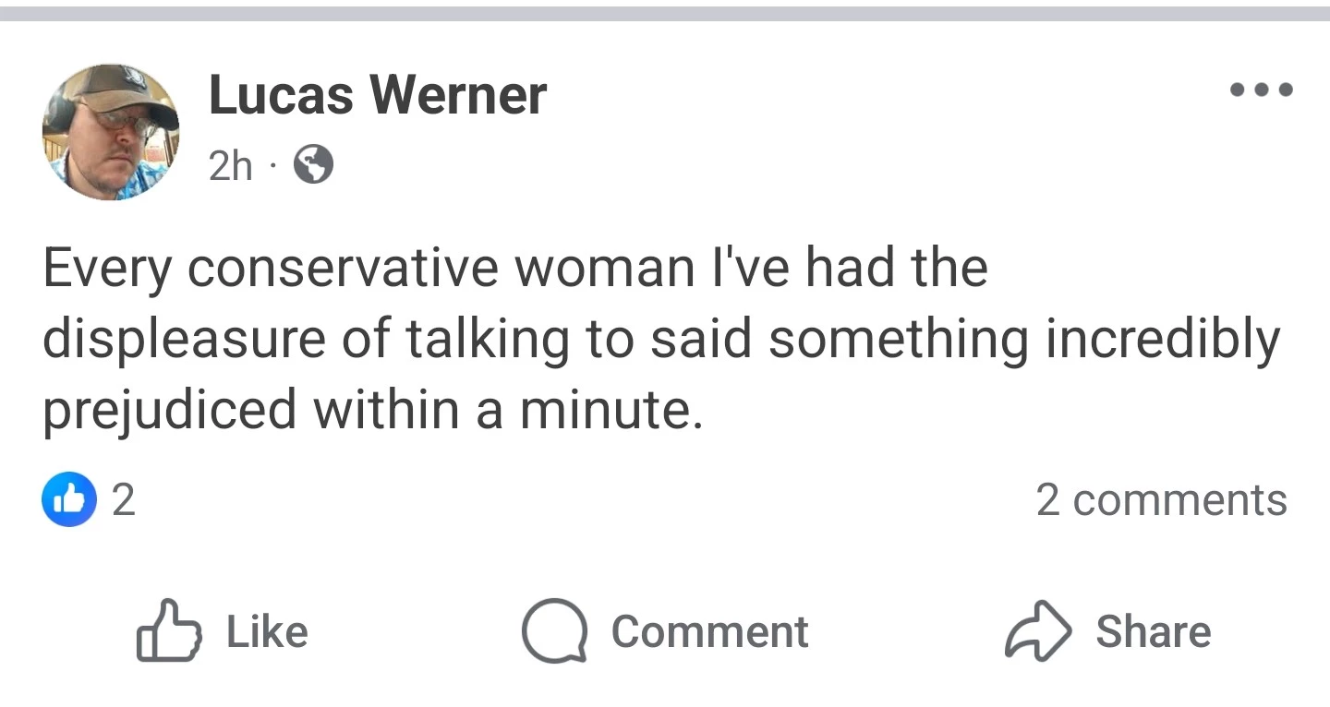Click the word 'prejudiced' in the post
Viewport: 1330px width, 707px height.
pyautogui.click(x=170, y=411)
